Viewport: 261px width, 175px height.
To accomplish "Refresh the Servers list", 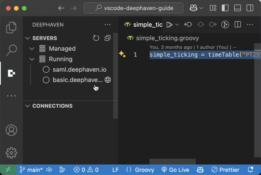I will point(96,38).
